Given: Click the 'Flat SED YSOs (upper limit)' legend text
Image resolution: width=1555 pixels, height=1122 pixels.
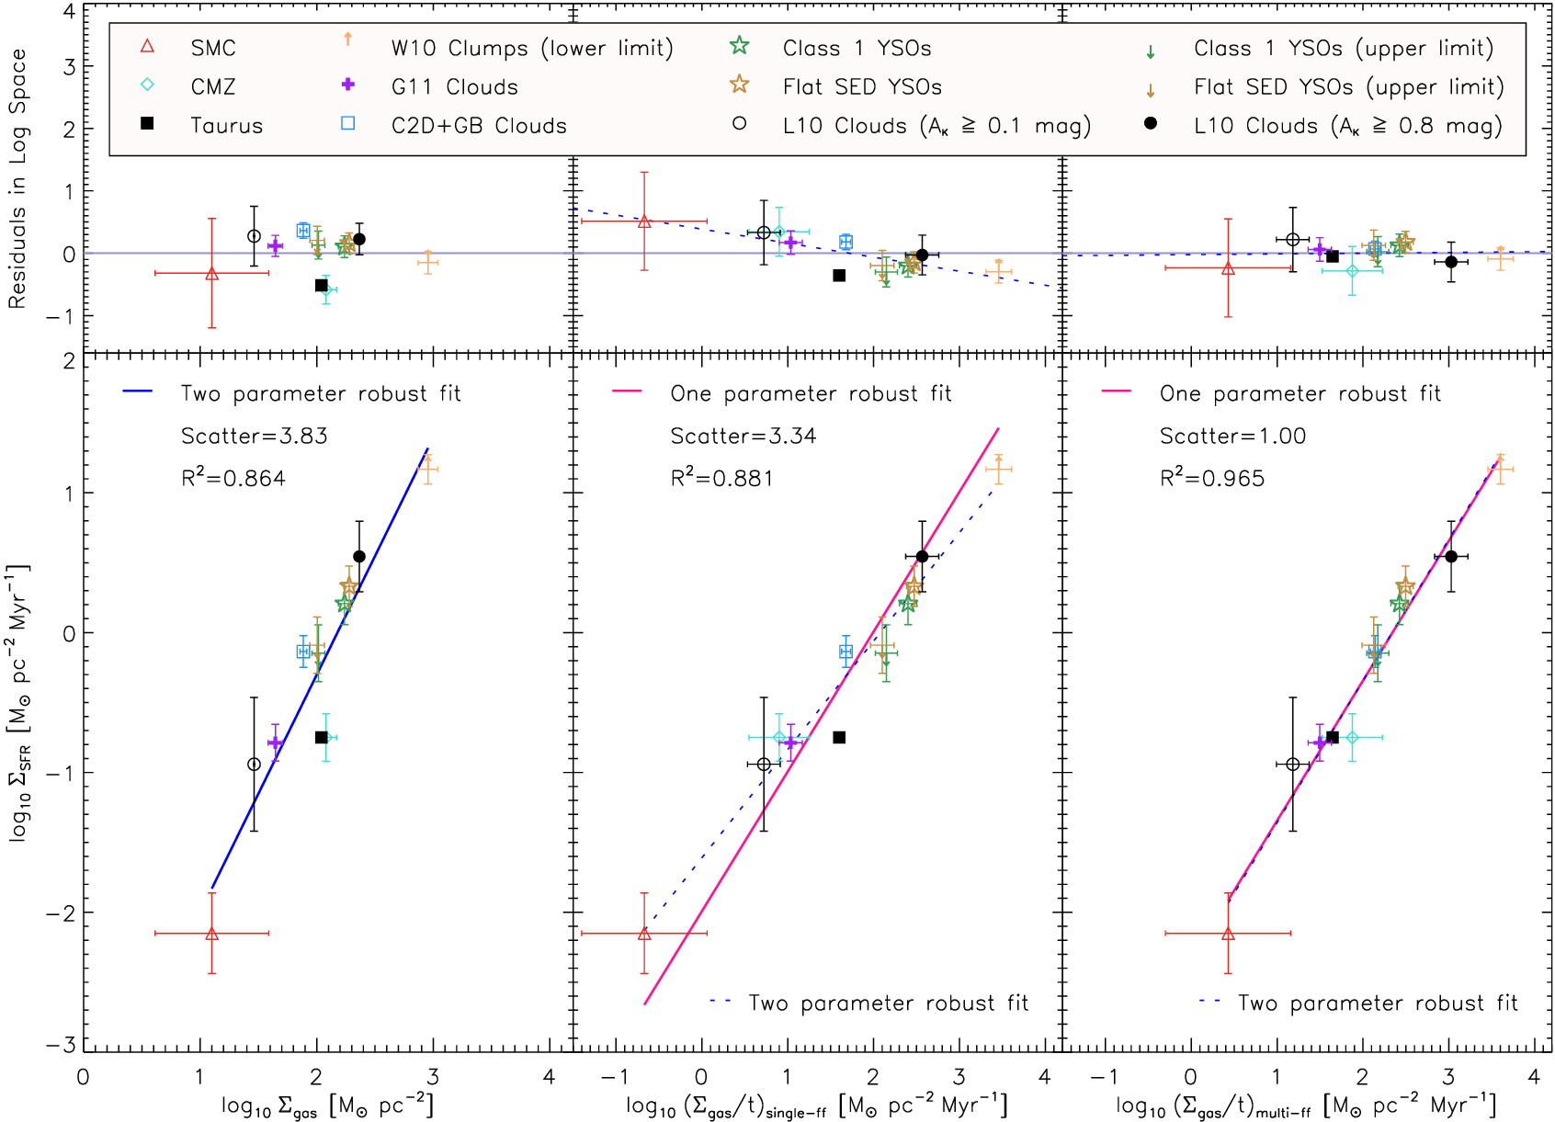Looking at the screenshot, I should tap(1349, 86).
